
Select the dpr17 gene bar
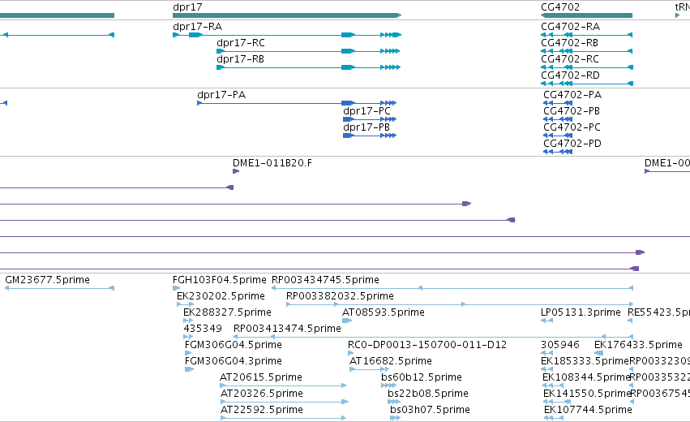pos(287,15)
